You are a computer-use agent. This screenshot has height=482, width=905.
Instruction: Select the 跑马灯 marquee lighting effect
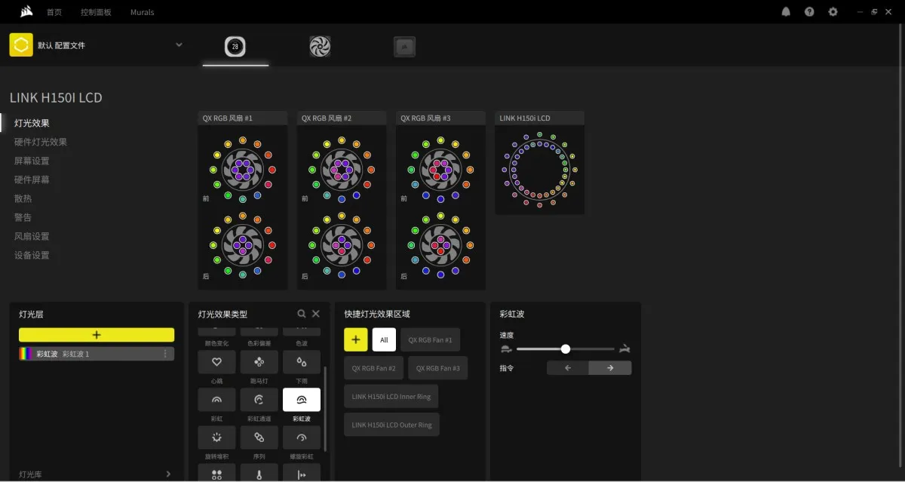coord(259,362)
